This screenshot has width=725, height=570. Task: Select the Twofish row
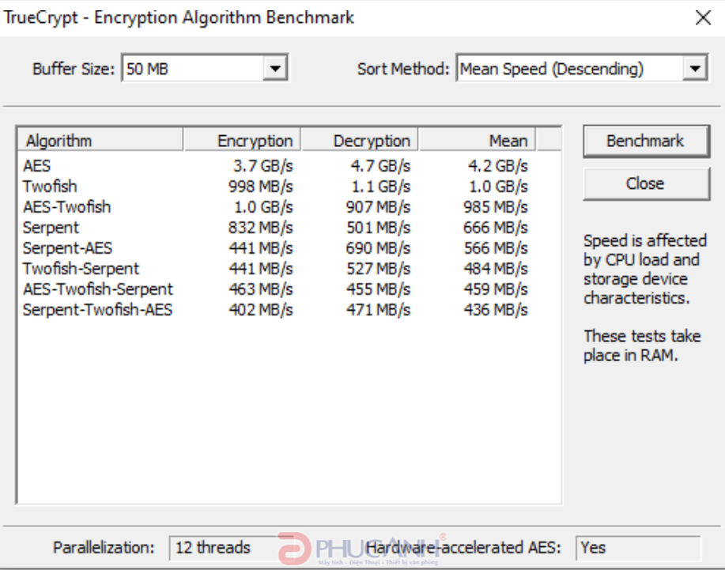pyautogui.click(x=276, y=187)
